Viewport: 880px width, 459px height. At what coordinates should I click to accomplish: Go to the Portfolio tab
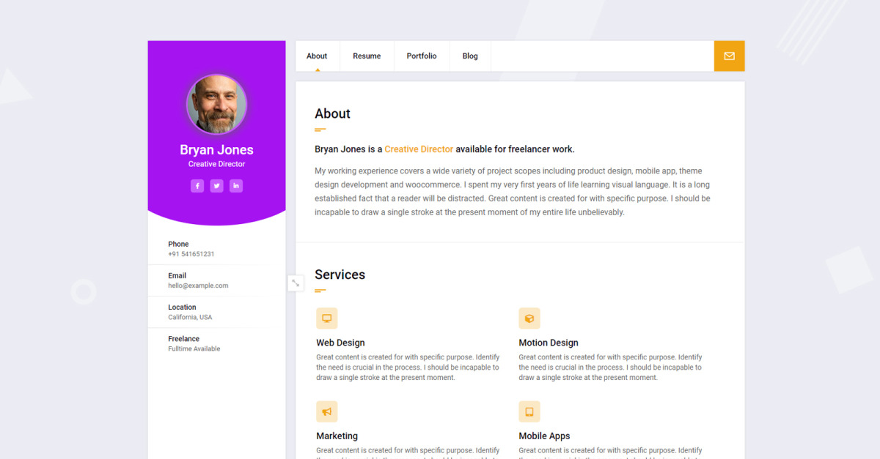coord(422,56)
